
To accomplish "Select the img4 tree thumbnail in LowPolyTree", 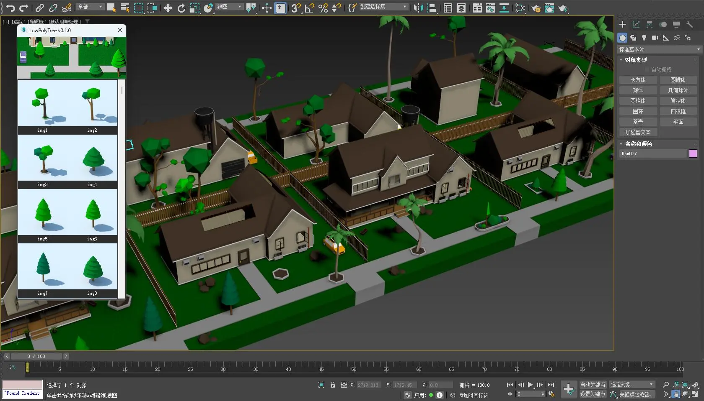I will point(93,160).
